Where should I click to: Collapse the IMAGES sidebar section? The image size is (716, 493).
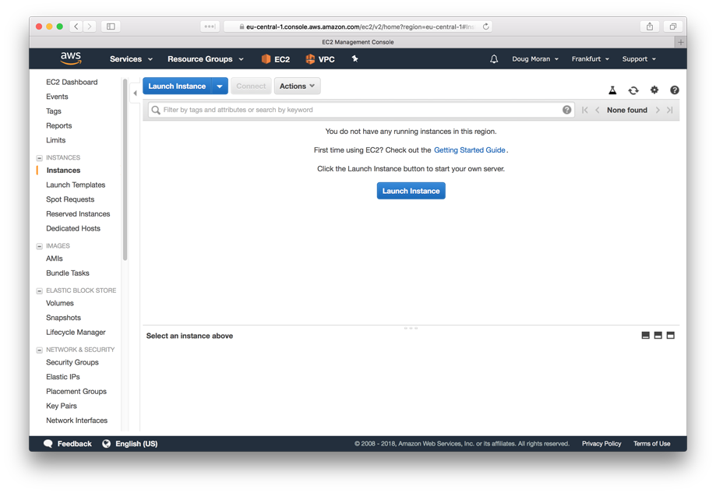39,246
